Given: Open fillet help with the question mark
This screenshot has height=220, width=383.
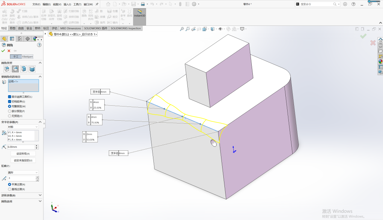Looking at the screenshot, I should pyautogui.click(x=39, y=45).
